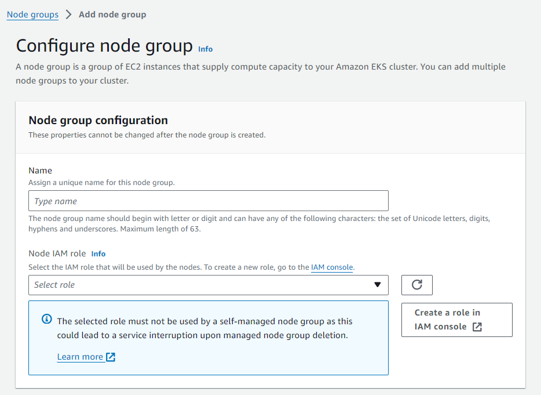Click the external link icon beside Learn more

(111, 357)
